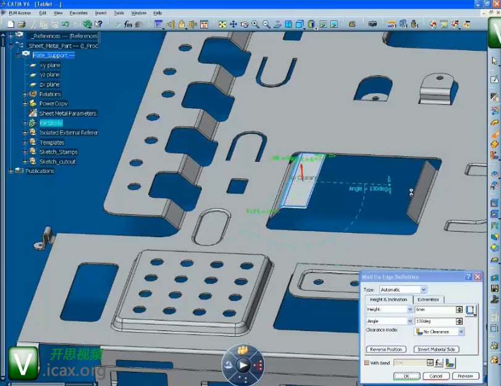The height and width of the screenshot is (386, 501).
Task: Enable the With Bend checkbox
Action: coord(367,363)
